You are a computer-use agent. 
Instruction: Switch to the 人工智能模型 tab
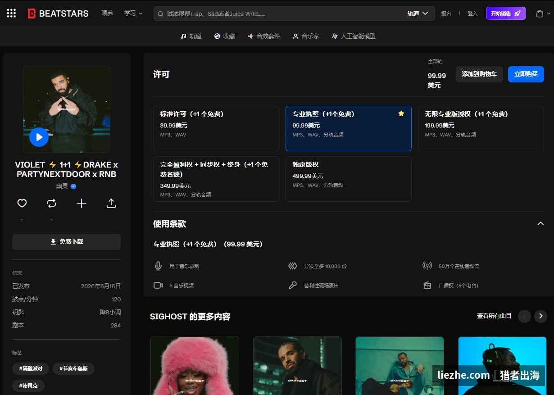coord(354,36)
